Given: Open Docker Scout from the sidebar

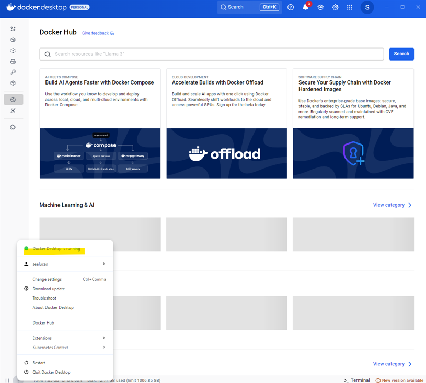Looking at the screenshot, I should (13, 110).
